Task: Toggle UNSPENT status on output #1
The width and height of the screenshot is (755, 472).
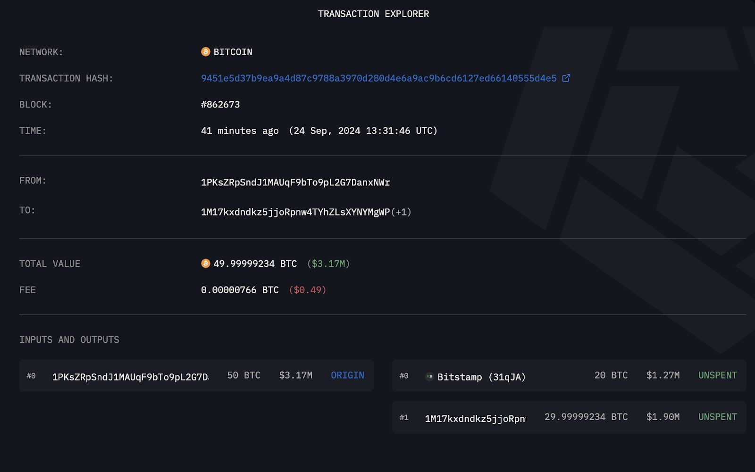Action: click(x=717, y=417)
